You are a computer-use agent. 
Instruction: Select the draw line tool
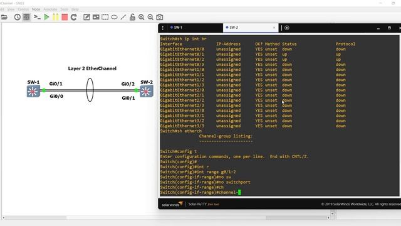(123, 17)
